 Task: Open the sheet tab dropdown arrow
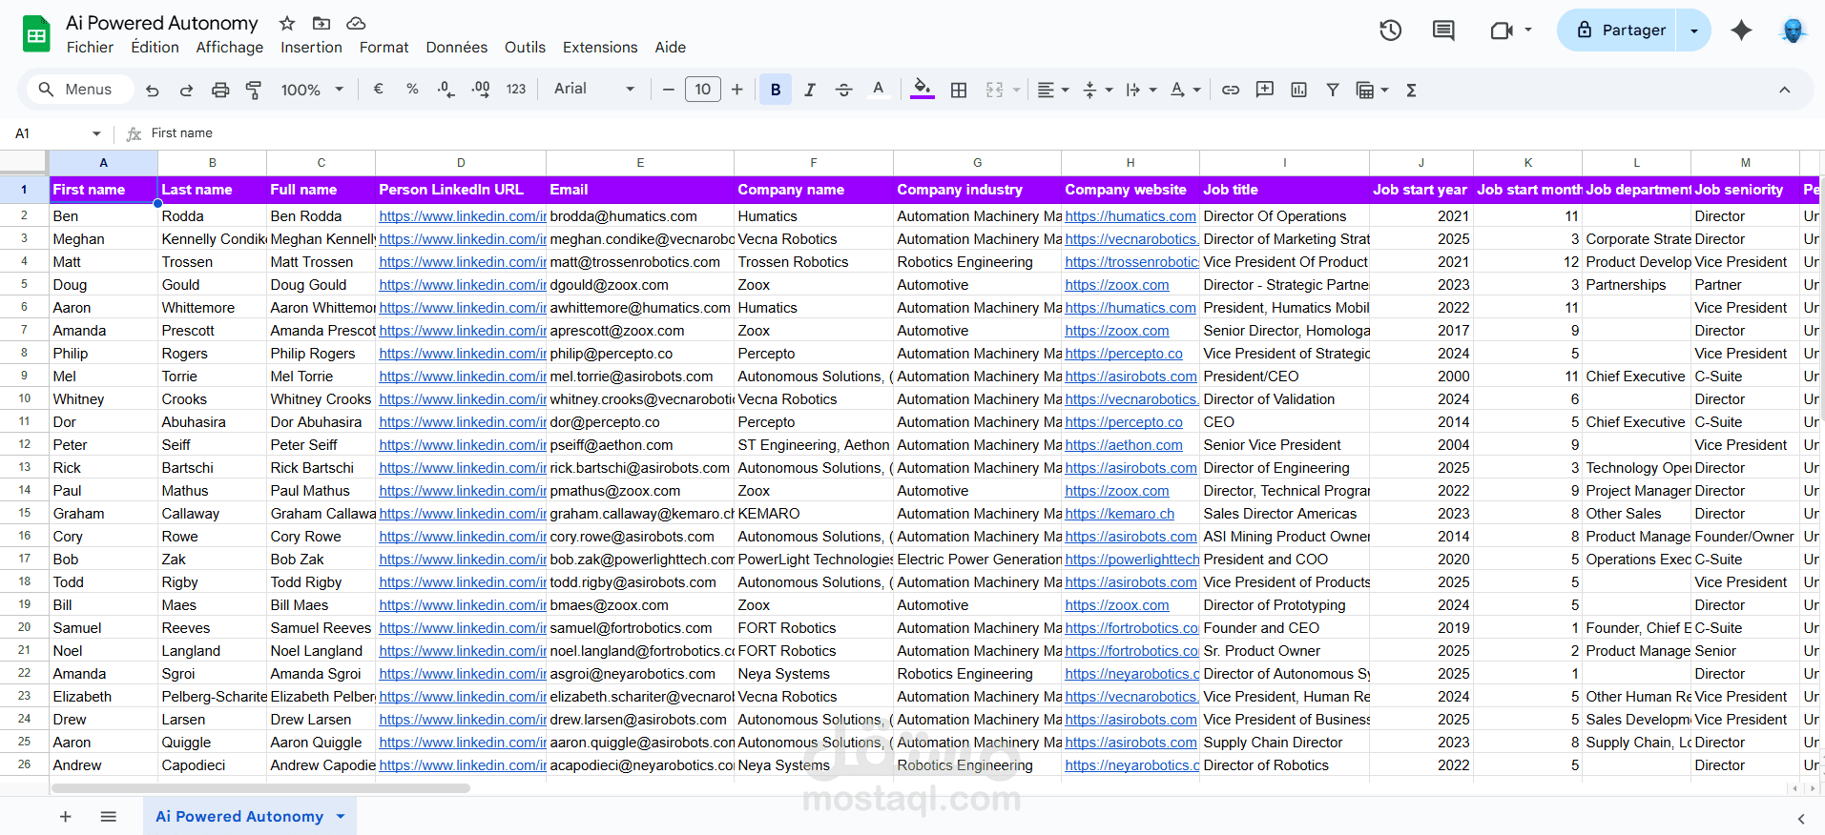click(341, 817)
